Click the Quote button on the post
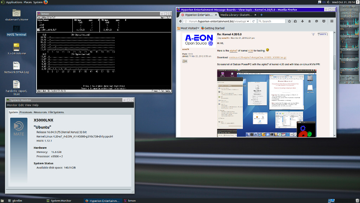This screenshot has height=203, width=360. 323,34
